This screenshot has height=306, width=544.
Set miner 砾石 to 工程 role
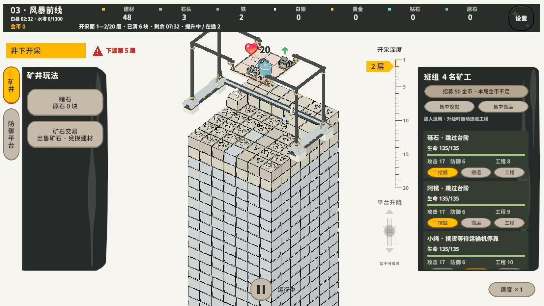click(x=509, y=172)
